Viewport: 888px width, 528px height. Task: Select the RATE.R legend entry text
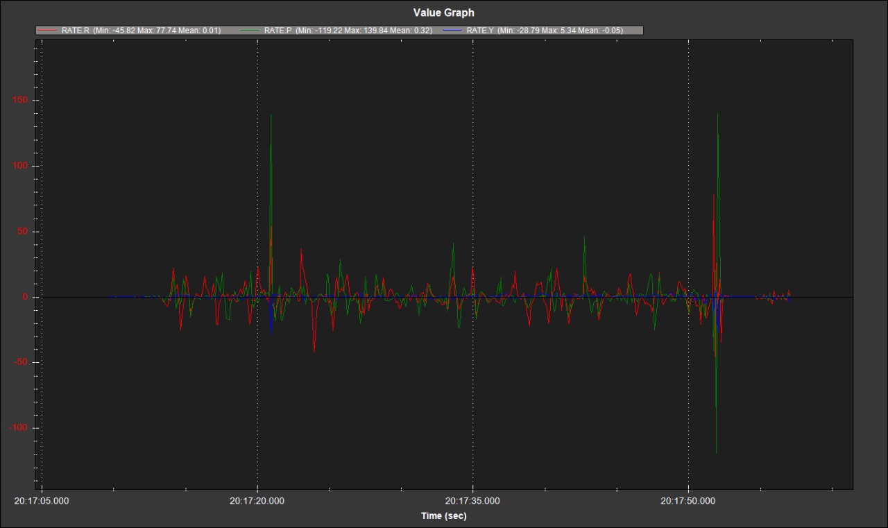[x=141, y=31]
